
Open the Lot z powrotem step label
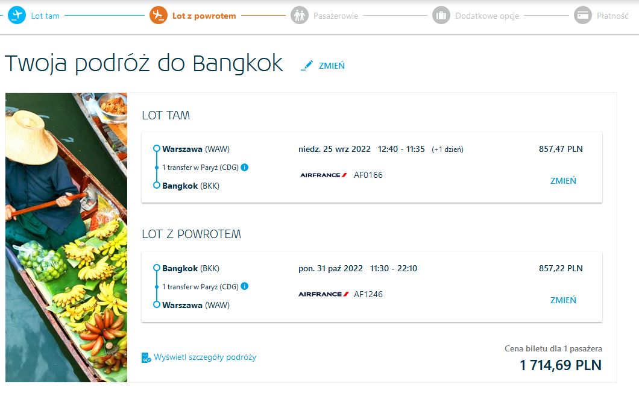click(204, 16)
